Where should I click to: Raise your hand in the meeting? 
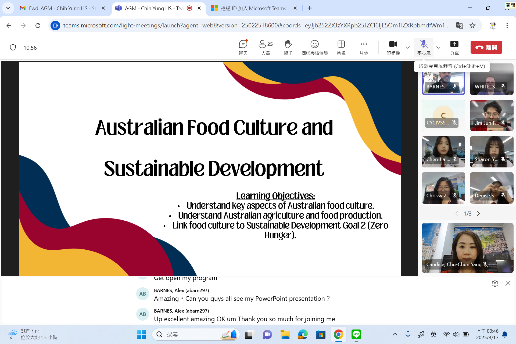coord(288,48)
